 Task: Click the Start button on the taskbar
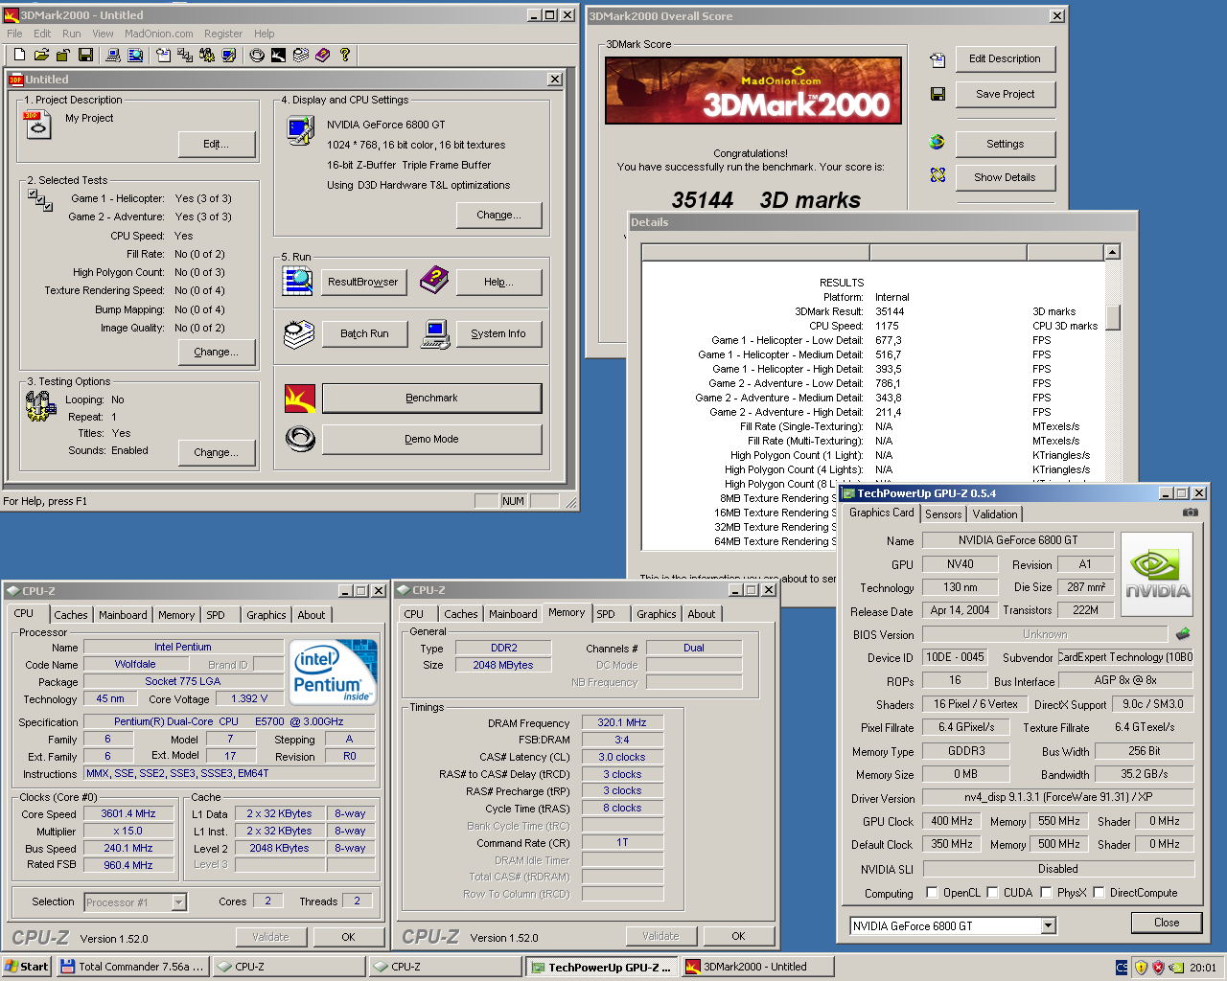pyautogui.click(x=26, y=967)
